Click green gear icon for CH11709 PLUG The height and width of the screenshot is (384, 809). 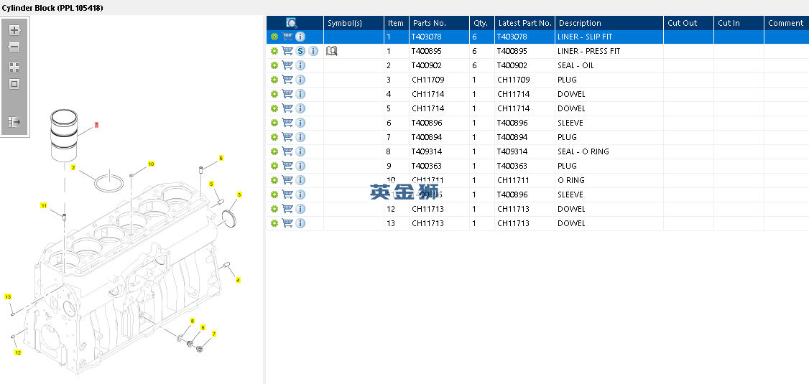[274, 80]
